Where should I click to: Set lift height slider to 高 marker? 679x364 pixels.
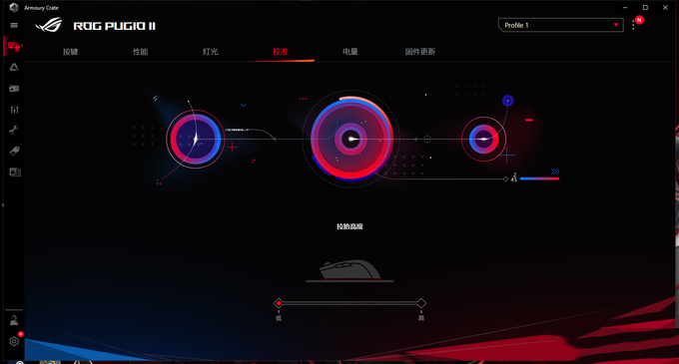[421, 303]
